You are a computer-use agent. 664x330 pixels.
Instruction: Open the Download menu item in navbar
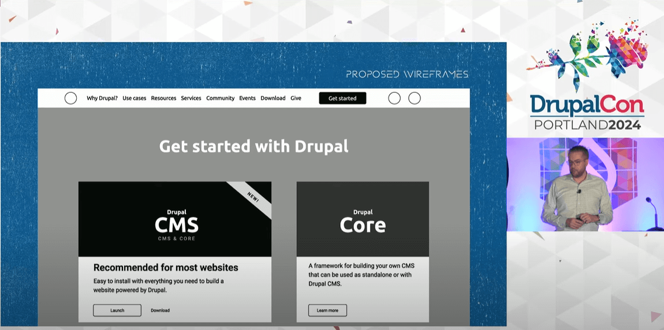tap(273, 98)
